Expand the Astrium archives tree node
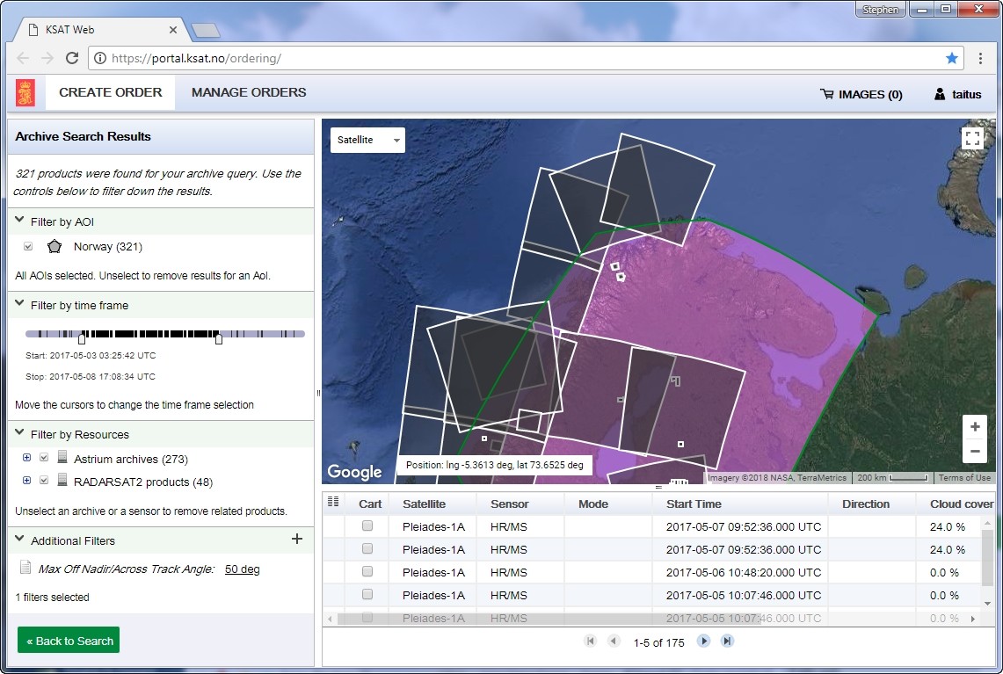The width and height of the screenshot is (1003, 674). coord(26,458)
